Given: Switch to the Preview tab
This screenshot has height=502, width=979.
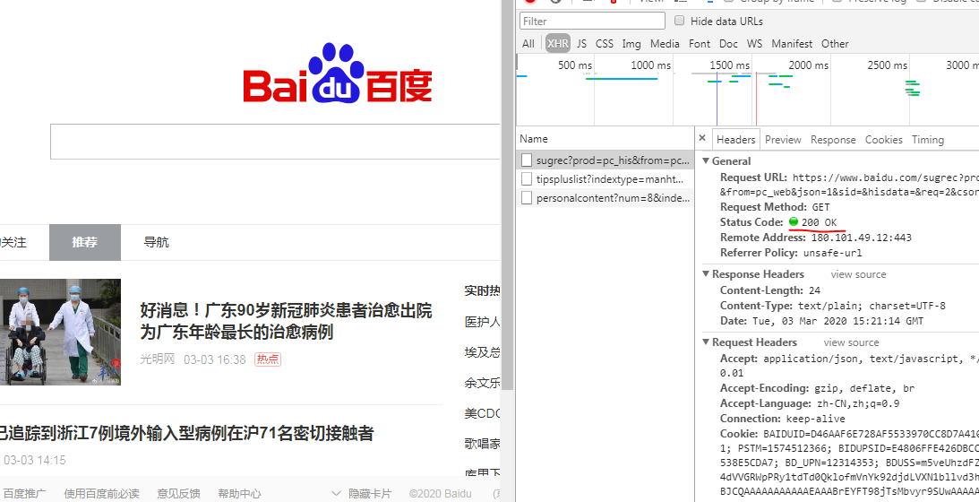Looking at the screenshot, I should tap(782, 140).
